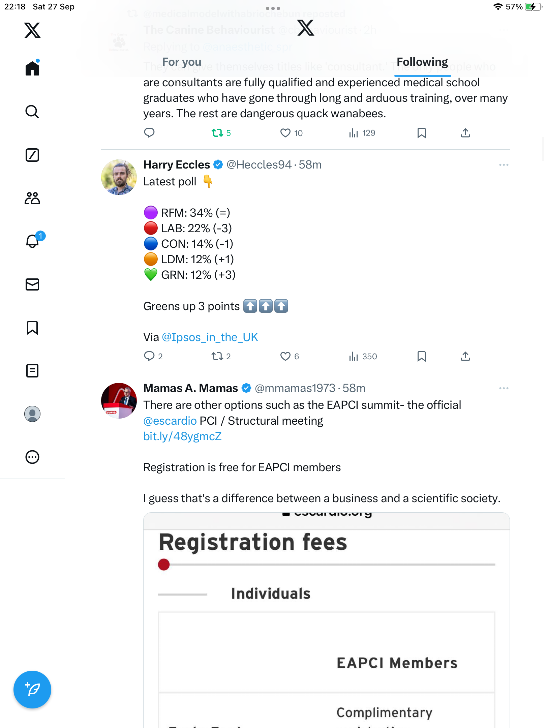Open the Search icon in sidebar

click(x=32, y=112)
